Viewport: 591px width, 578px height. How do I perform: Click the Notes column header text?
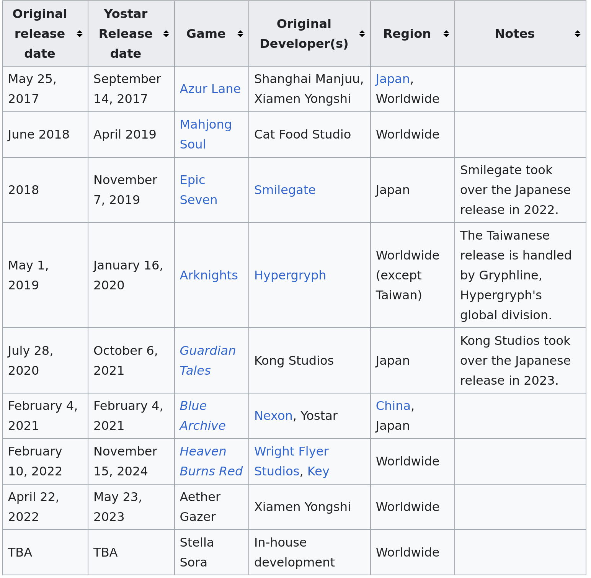click(x=514, y=34)
